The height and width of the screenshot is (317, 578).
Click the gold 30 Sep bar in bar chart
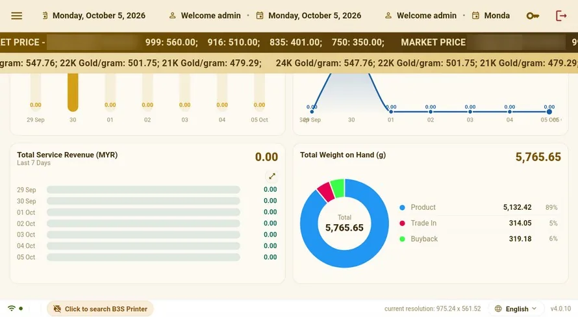[73, 92]
